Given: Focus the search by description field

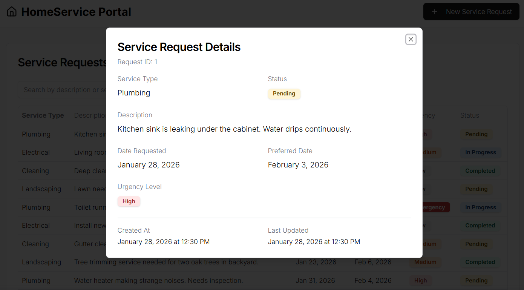Looking at the screenshot, I should pyautogui.click(x=62, y=90).
